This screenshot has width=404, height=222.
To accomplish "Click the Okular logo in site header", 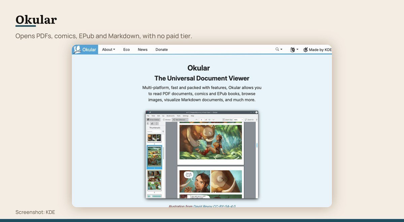I will pos(85,49).
